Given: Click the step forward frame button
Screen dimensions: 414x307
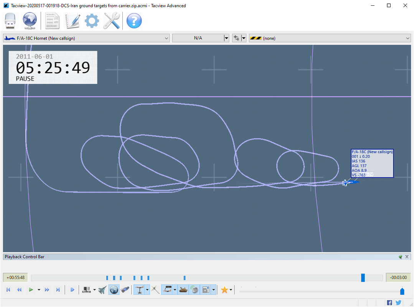Looking at the screenshot, I should 73,290.
